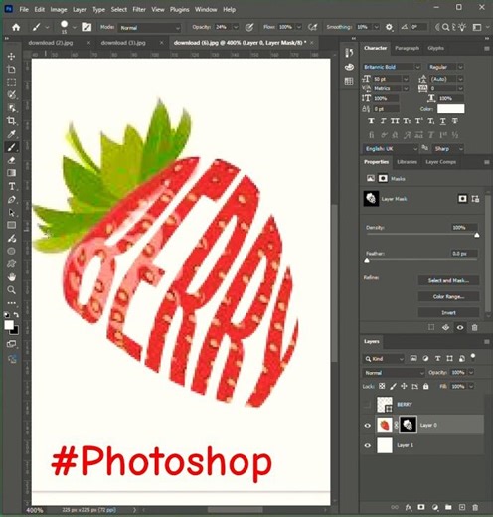Viewport: 493px width, 517px height.
Task: Delete mask using Properties trash icon
Action: tap(474, 327)
